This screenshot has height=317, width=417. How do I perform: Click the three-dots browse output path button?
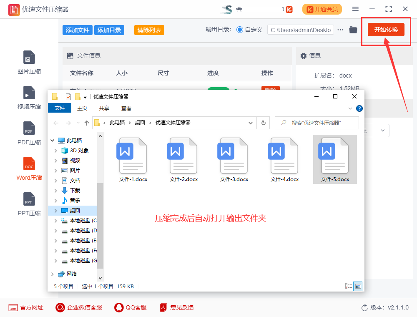340,30
